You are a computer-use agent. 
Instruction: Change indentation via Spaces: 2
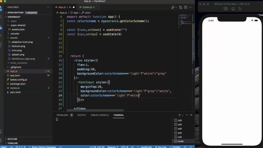click(113, 147)
